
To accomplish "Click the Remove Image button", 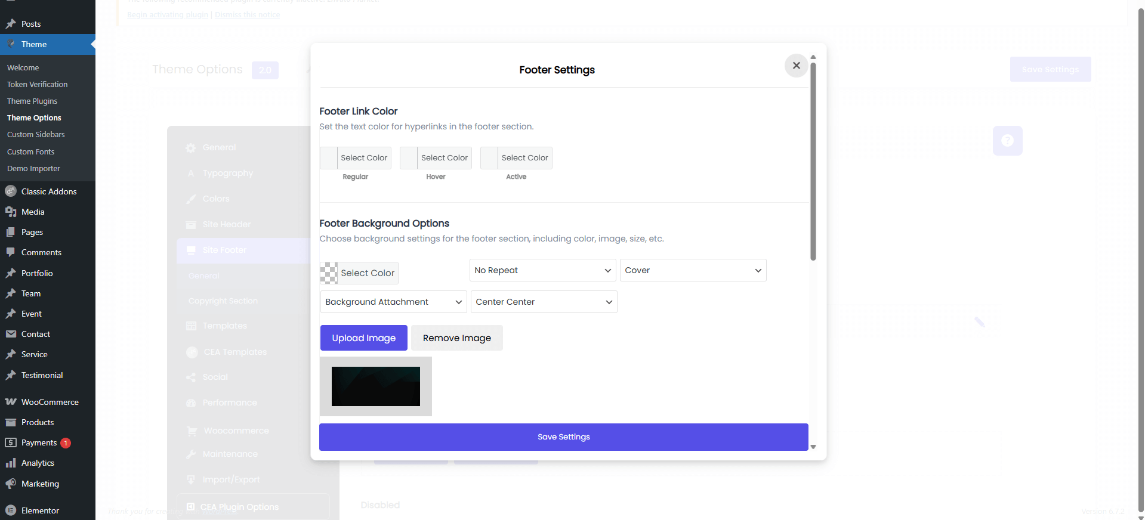I will tap(456, 338).
